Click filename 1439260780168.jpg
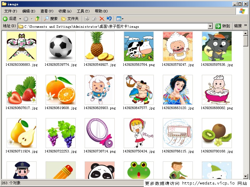 [217, 151]
